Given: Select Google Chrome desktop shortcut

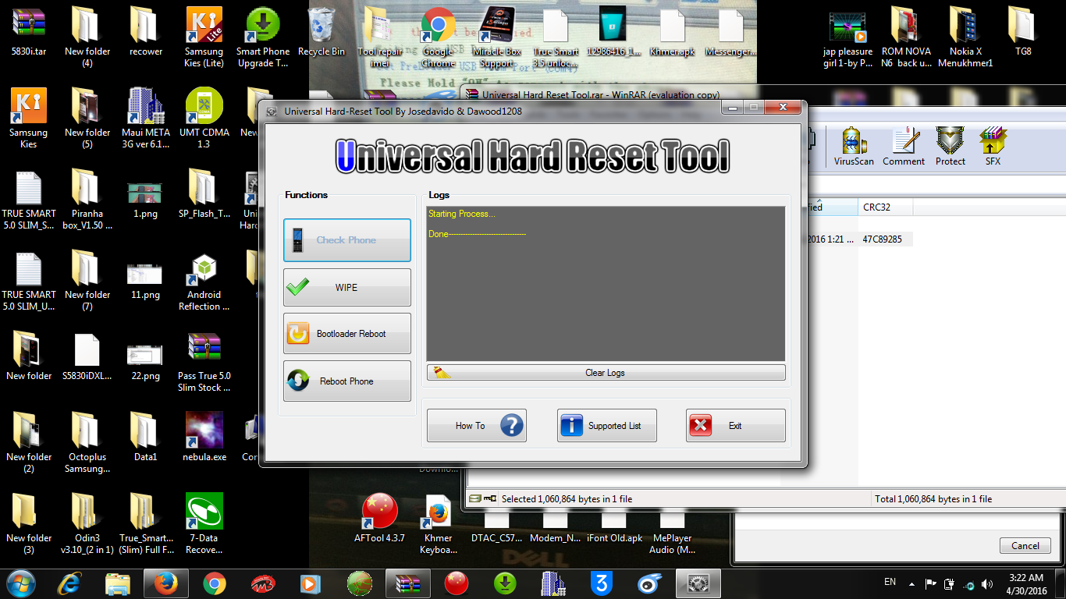Looking at the screenshot, I should click(x=438, y=37).
